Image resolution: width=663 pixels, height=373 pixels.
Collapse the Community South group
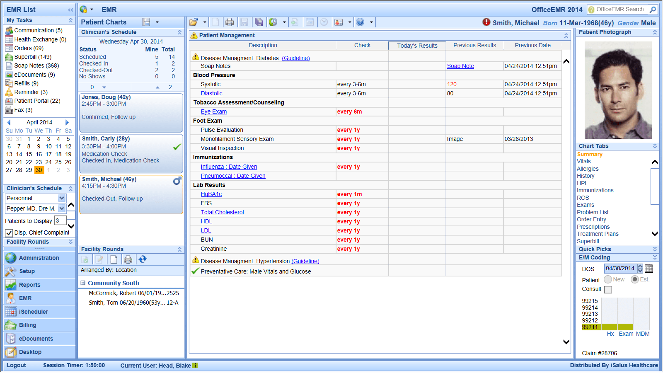(x=83, y=283)
